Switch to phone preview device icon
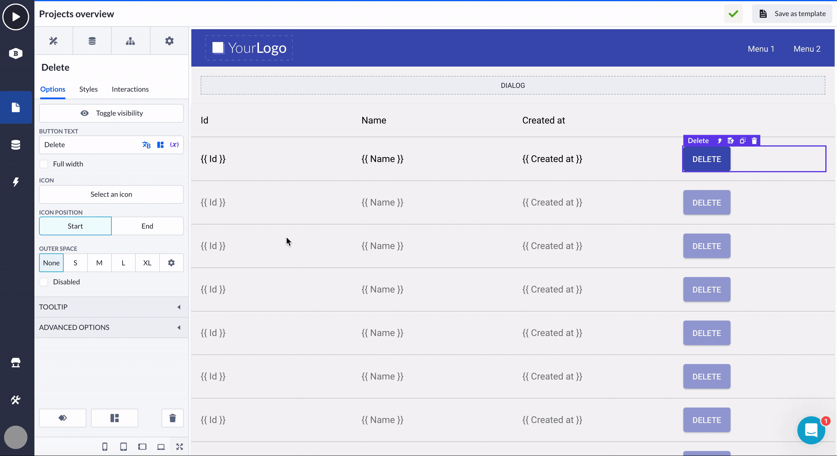The height and width of the screenshot is (456, 837). tap(105, 447)
